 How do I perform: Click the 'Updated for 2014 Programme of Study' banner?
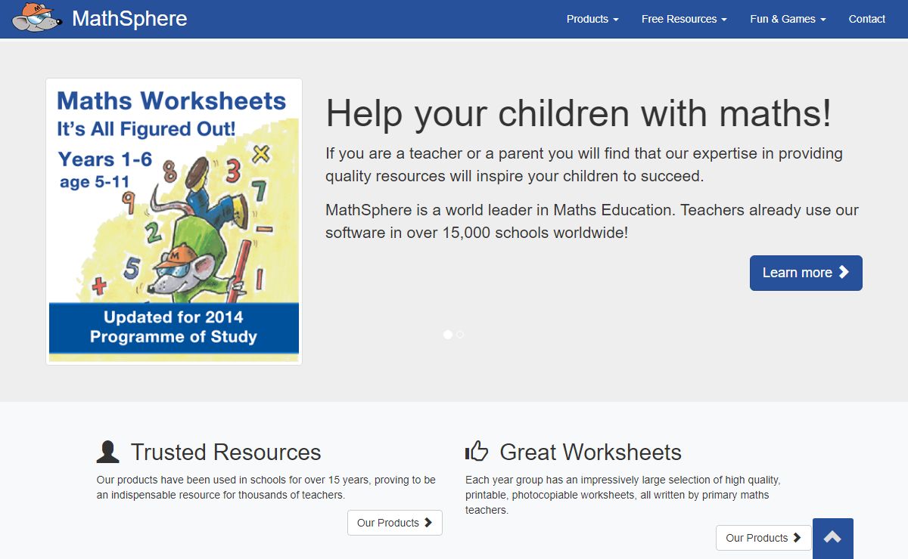pos(174,327)
